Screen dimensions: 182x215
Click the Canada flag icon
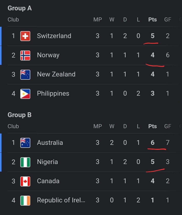25,181
